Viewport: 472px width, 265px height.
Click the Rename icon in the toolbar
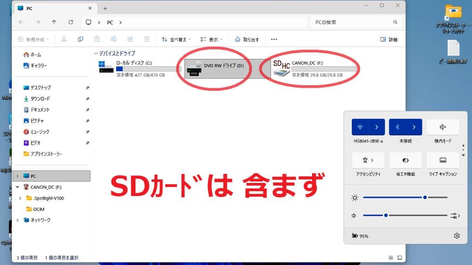(x=114, y=39)
